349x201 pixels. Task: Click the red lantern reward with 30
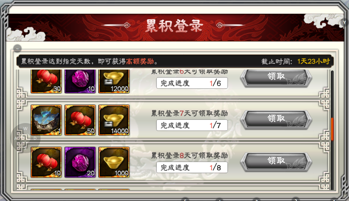click(x=46, y=81)
